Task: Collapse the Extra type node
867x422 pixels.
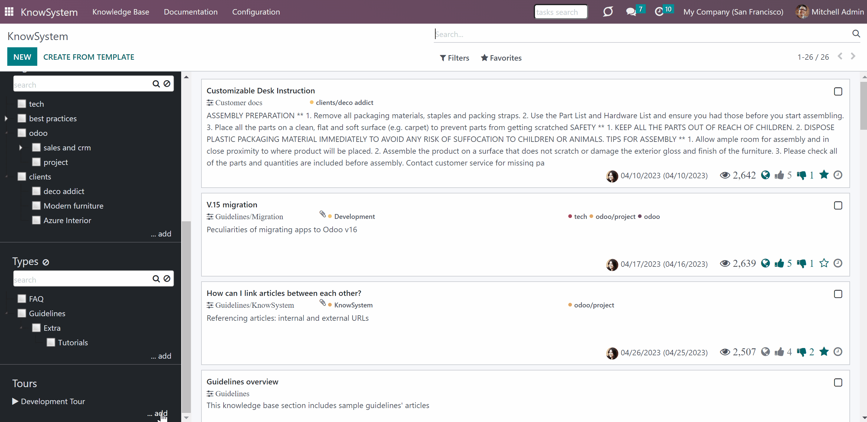Action: click(x=21, y=328)
